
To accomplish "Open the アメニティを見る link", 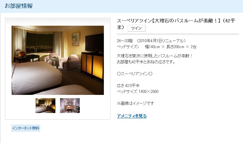I will (x=132, y=116).
